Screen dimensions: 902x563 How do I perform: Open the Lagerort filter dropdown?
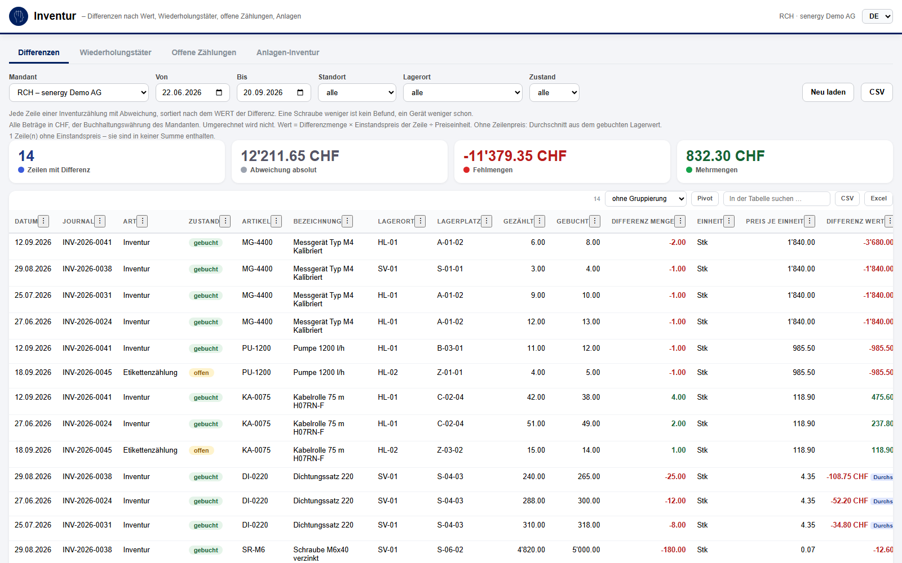463,93
